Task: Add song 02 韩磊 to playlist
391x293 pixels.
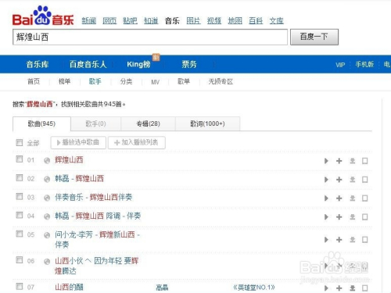Action: coord(339,180)
